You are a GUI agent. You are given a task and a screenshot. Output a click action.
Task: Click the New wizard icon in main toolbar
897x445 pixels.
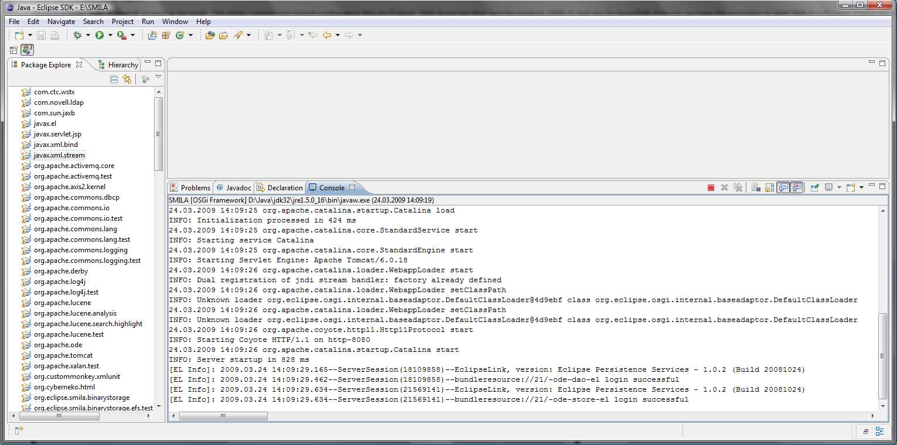pos(19,36)
